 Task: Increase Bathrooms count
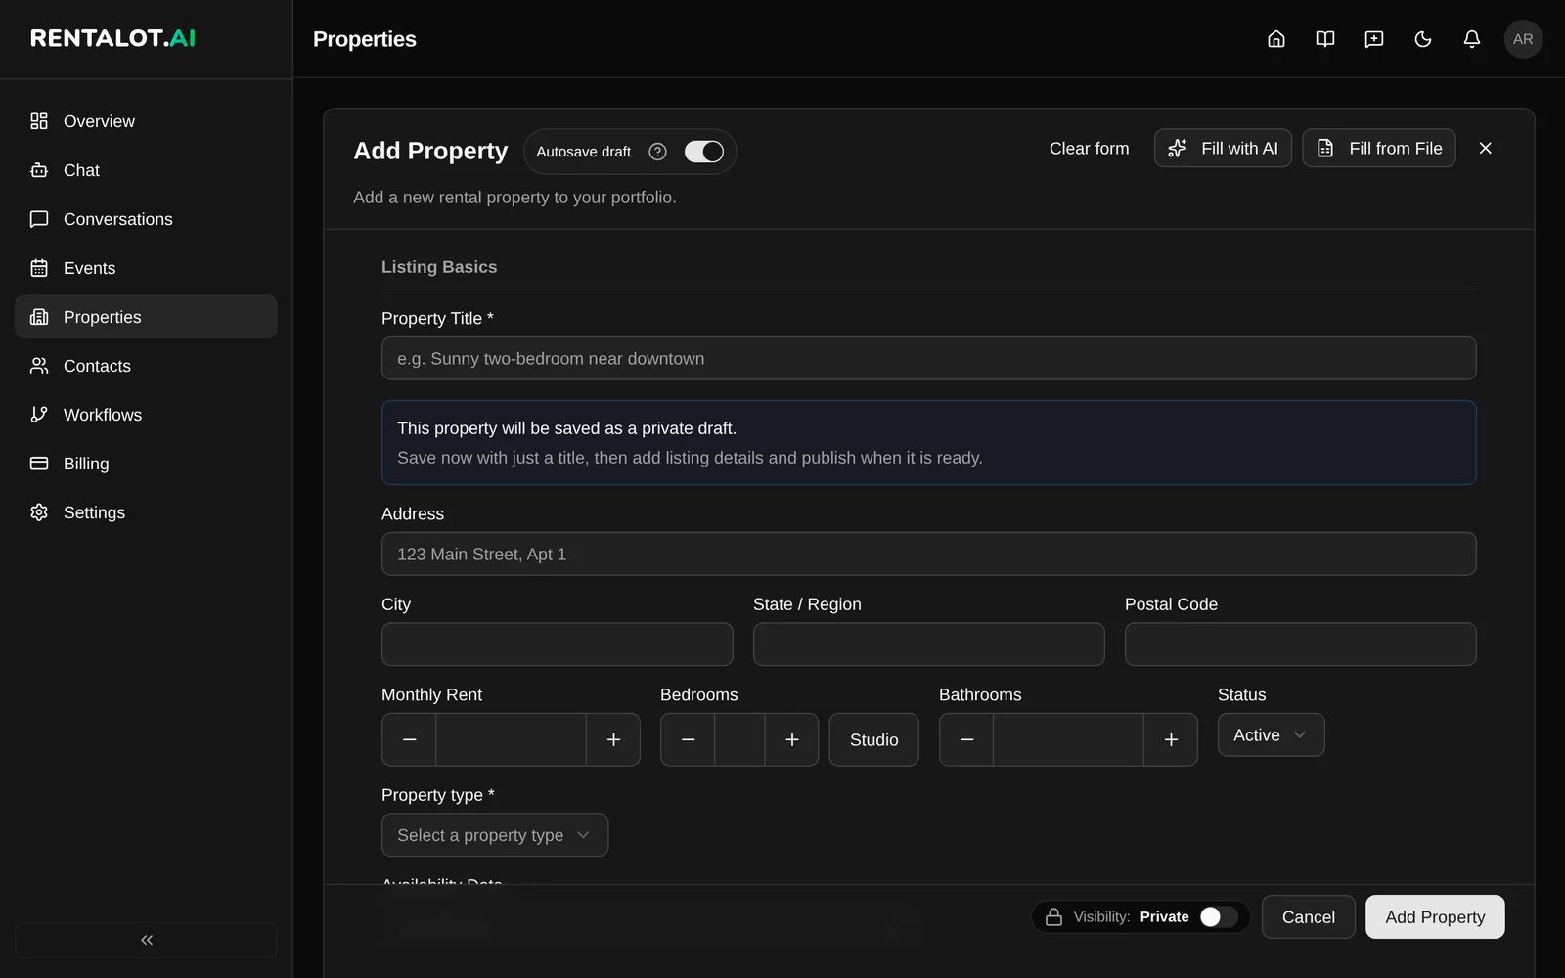[x=1171, y=739]
